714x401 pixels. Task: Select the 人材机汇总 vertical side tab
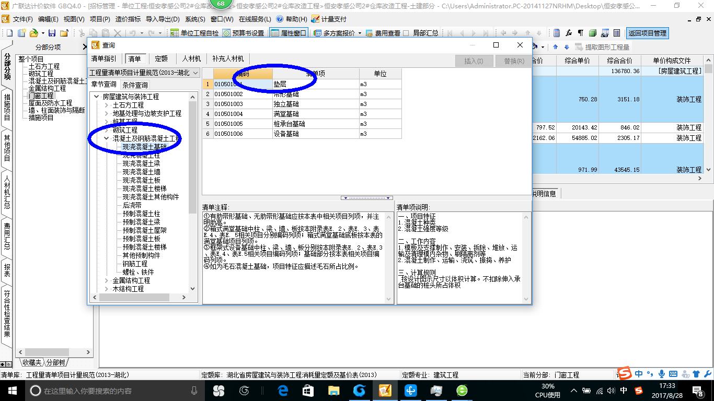7,192
